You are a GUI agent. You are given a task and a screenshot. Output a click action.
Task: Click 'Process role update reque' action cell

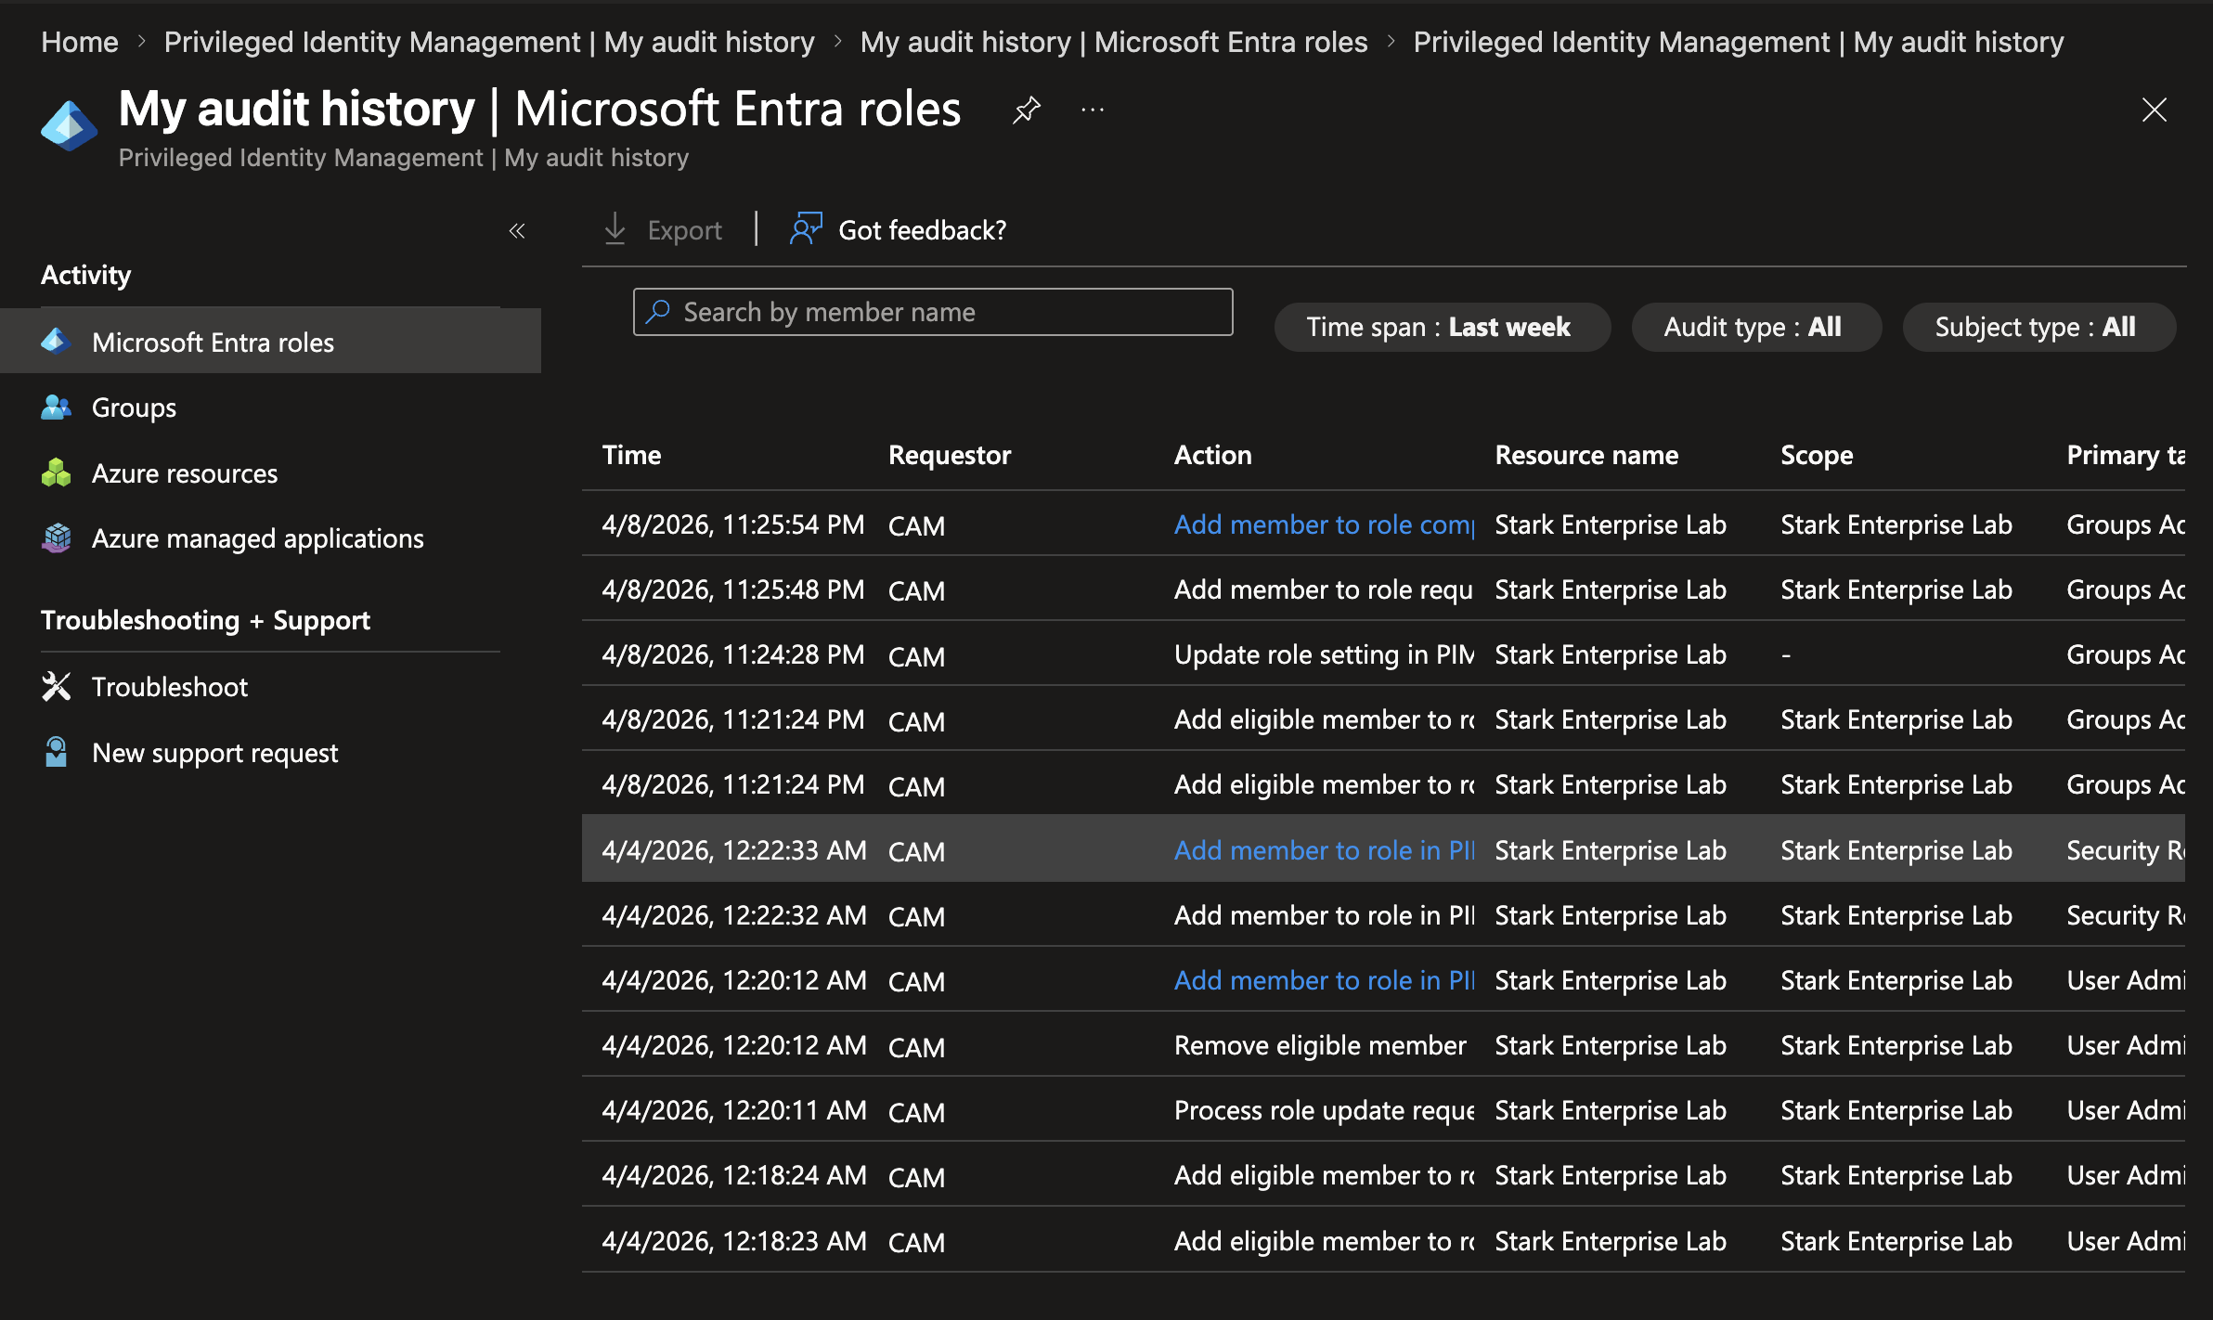click(x=1324, y=1110)
